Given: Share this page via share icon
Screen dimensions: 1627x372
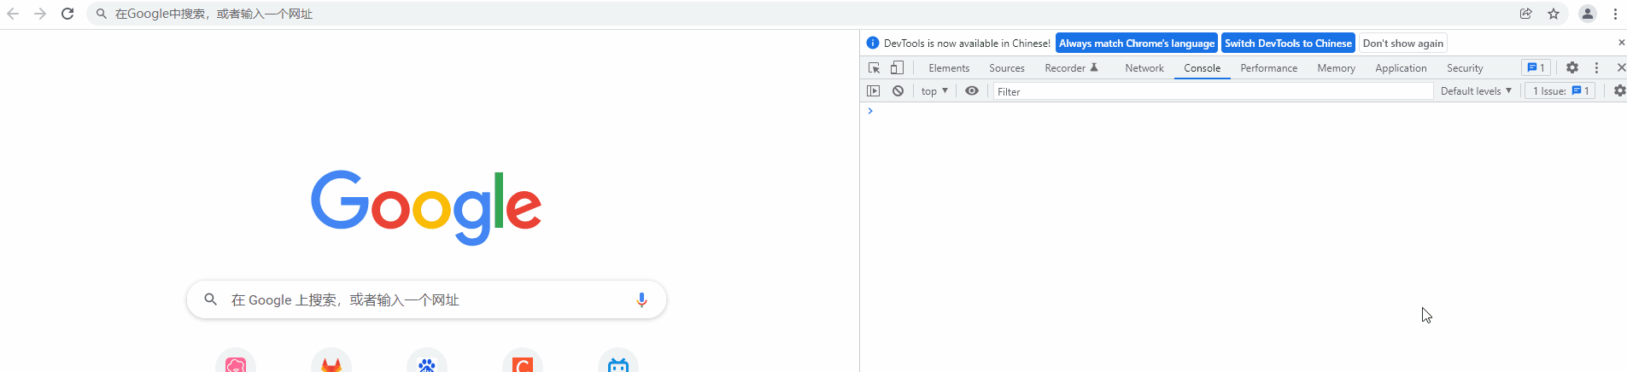Looking at the screenshot, I should point(1526,14).
